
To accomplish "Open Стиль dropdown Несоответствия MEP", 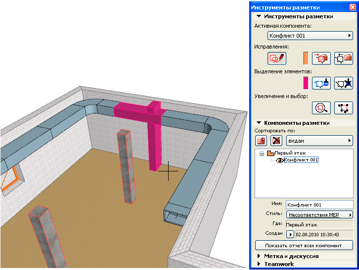I will [319, 215].
